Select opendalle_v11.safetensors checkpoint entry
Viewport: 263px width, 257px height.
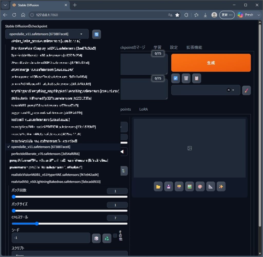63,147
